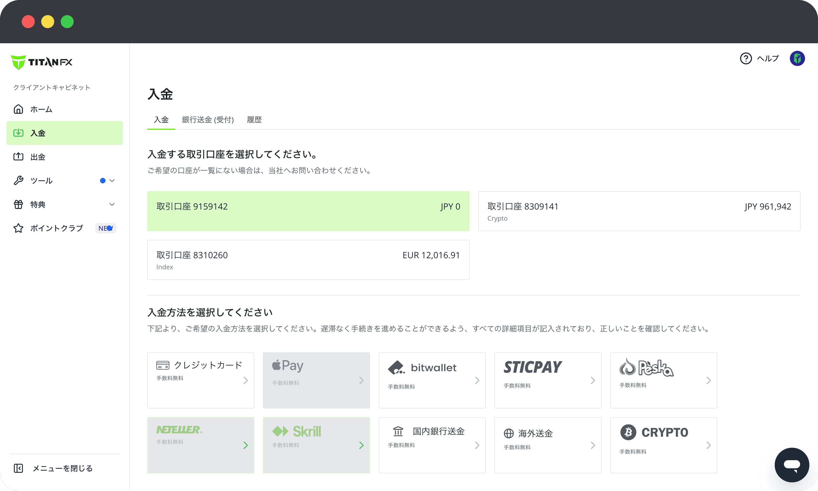Open the help question-mark icon
The height and width of the screenshot is (491, 818).
(x=746, y=59)
